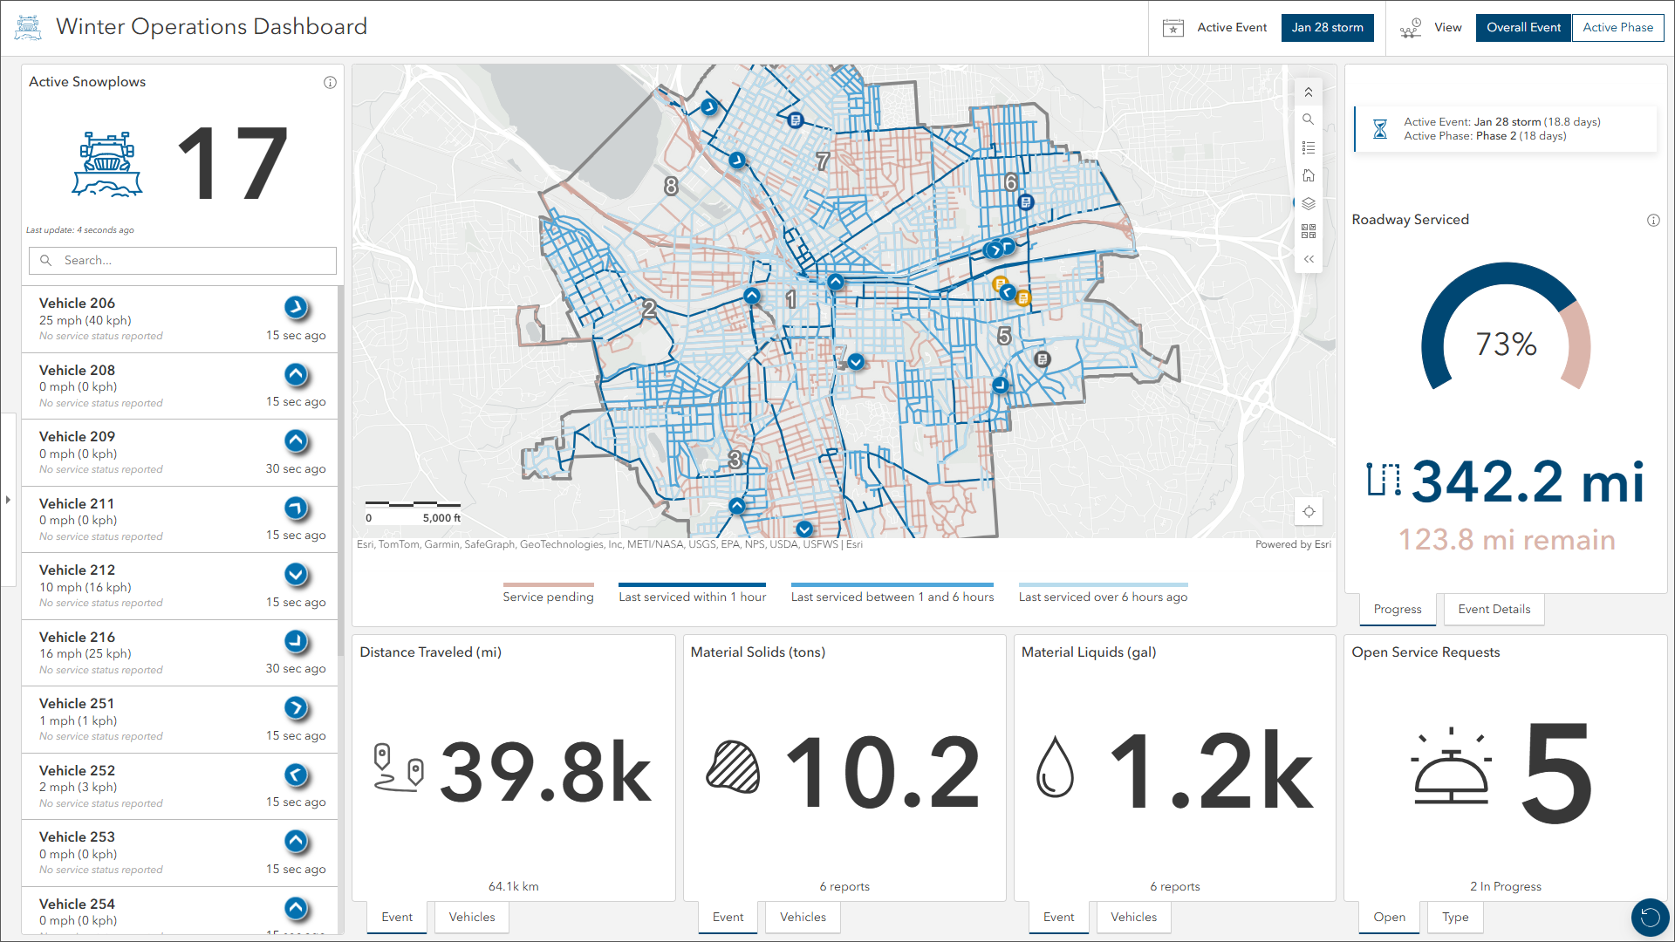Open the map layers icon
Screen dimensions: 1675x942
tap(1308, 203)
